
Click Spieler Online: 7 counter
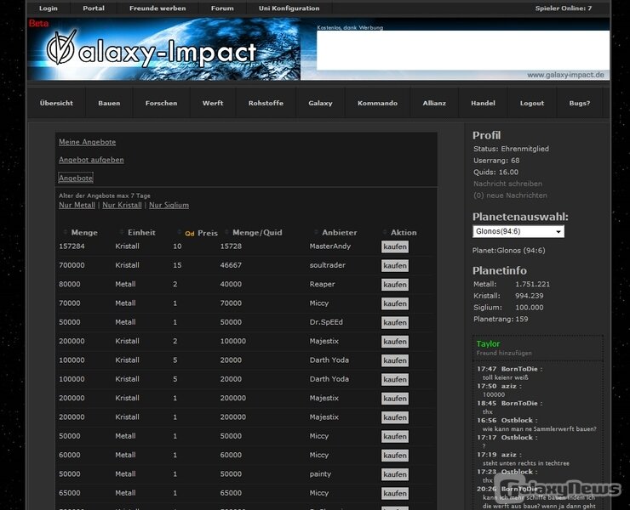tap(564, 8)
